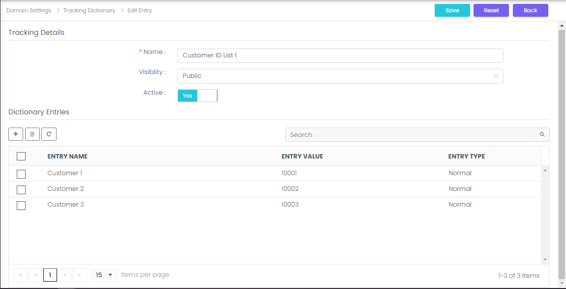The image size is (566, 289).
Task: Select the Customer 1 row checkbox
Action: point(21,174)
